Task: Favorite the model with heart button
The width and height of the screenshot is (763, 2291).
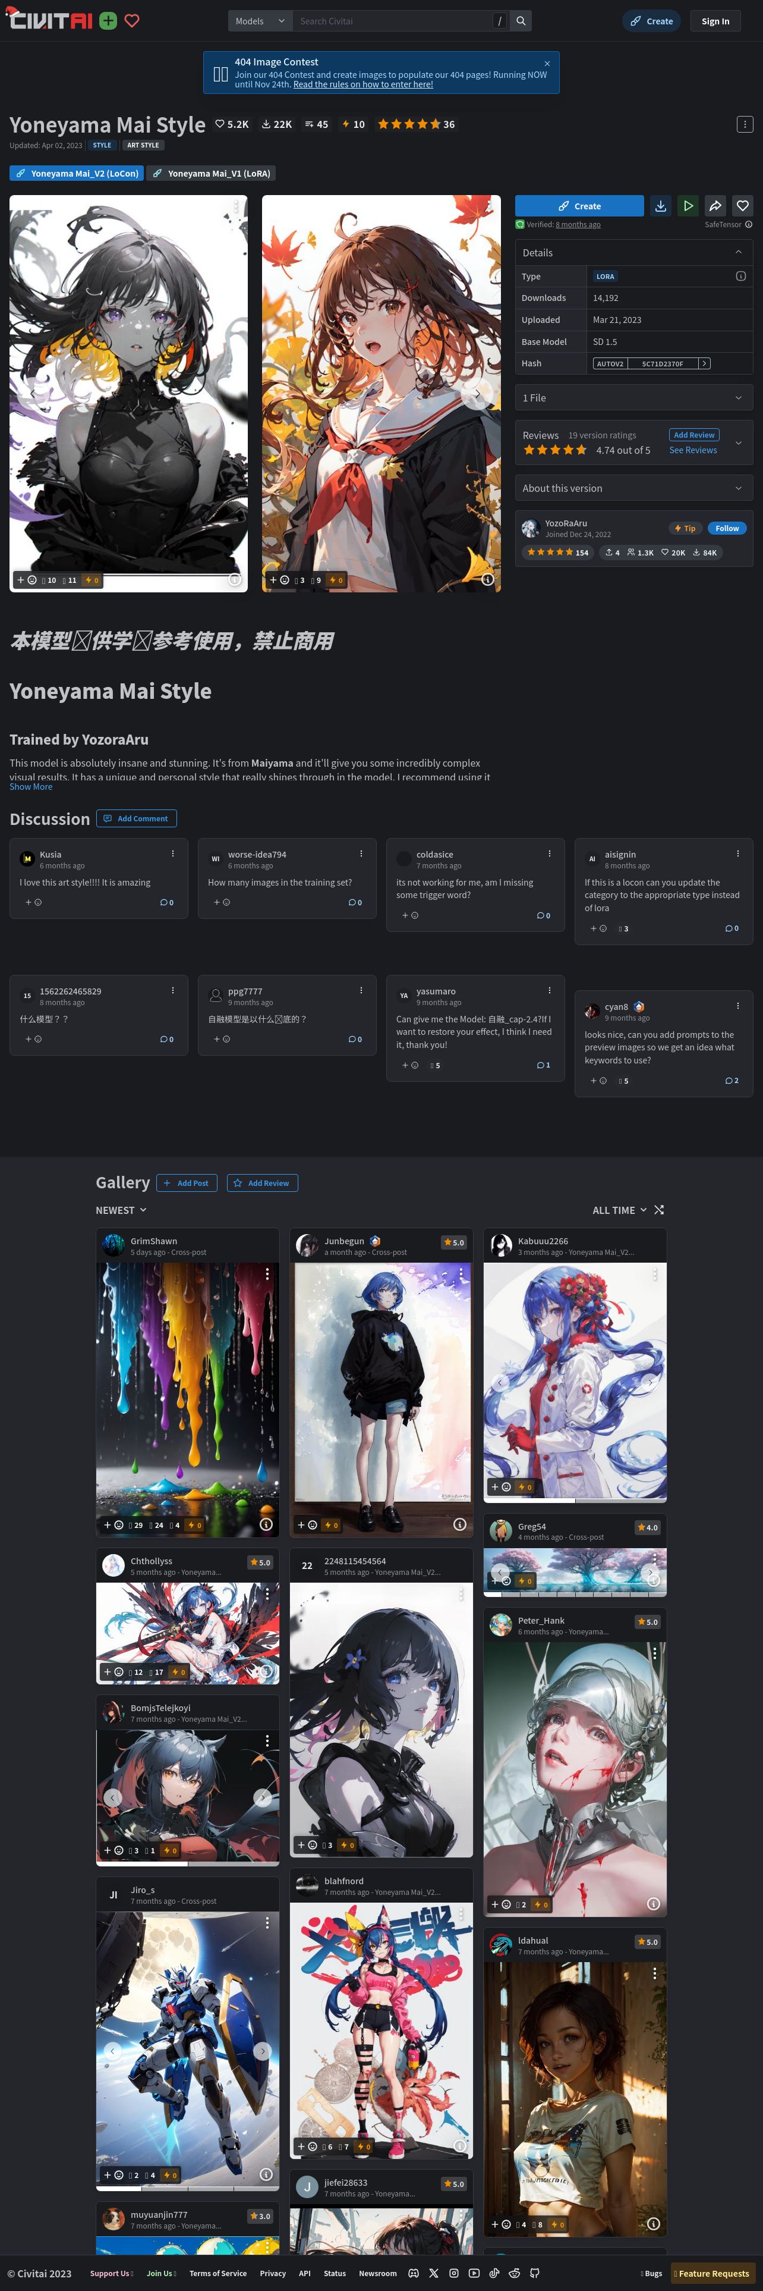Action: pyautogui.click(x=743, y=205)
